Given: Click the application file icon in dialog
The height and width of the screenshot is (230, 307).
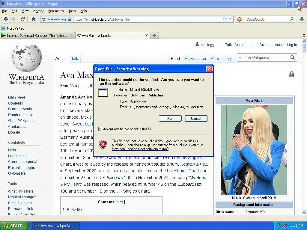Looking at the screenshot, I should [103, 92].
